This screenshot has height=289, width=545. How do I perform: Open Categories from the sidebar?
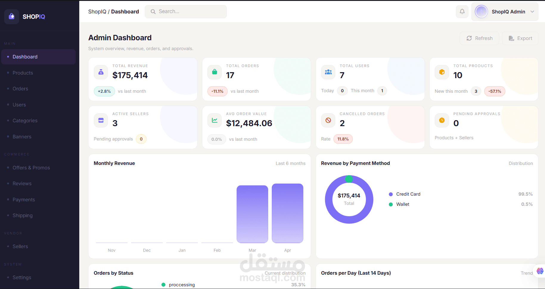click(38, 120)
